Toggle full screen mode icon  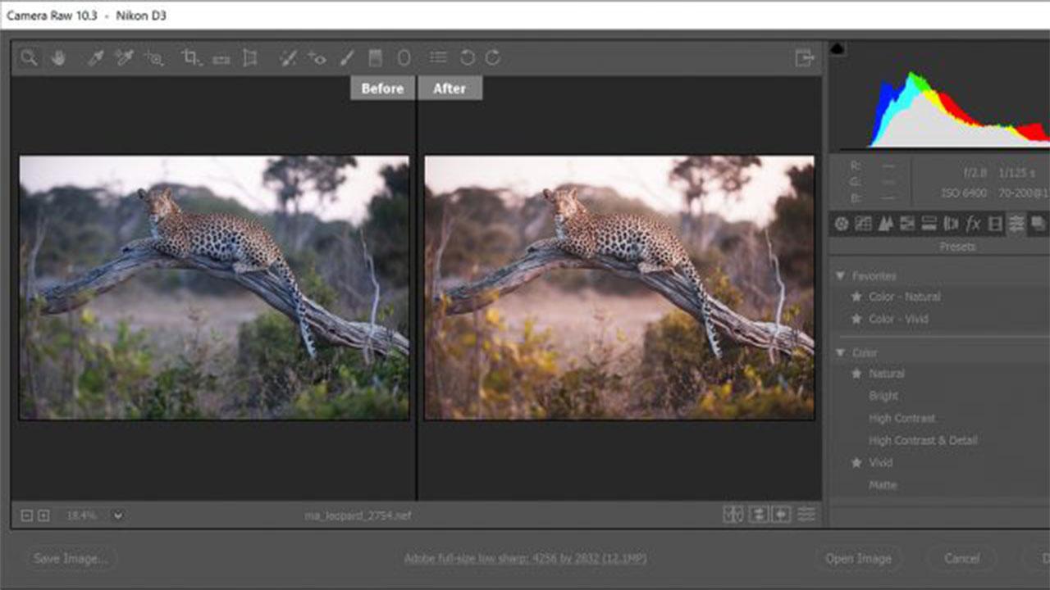point(805,58)
